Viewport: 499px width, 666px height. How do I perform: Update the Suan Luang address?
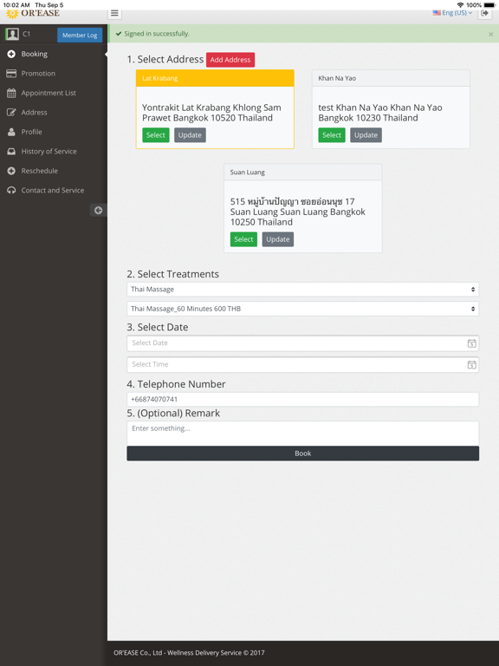click(278, 239)
